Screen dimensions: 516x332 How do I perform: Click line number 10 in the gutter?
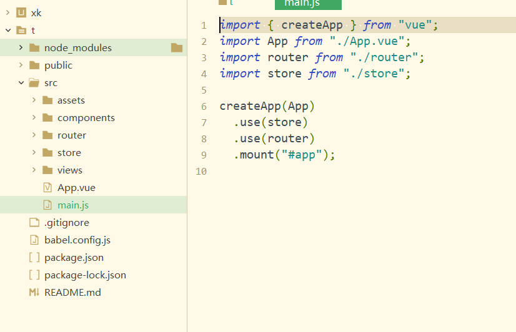click(x=201, y=171)
